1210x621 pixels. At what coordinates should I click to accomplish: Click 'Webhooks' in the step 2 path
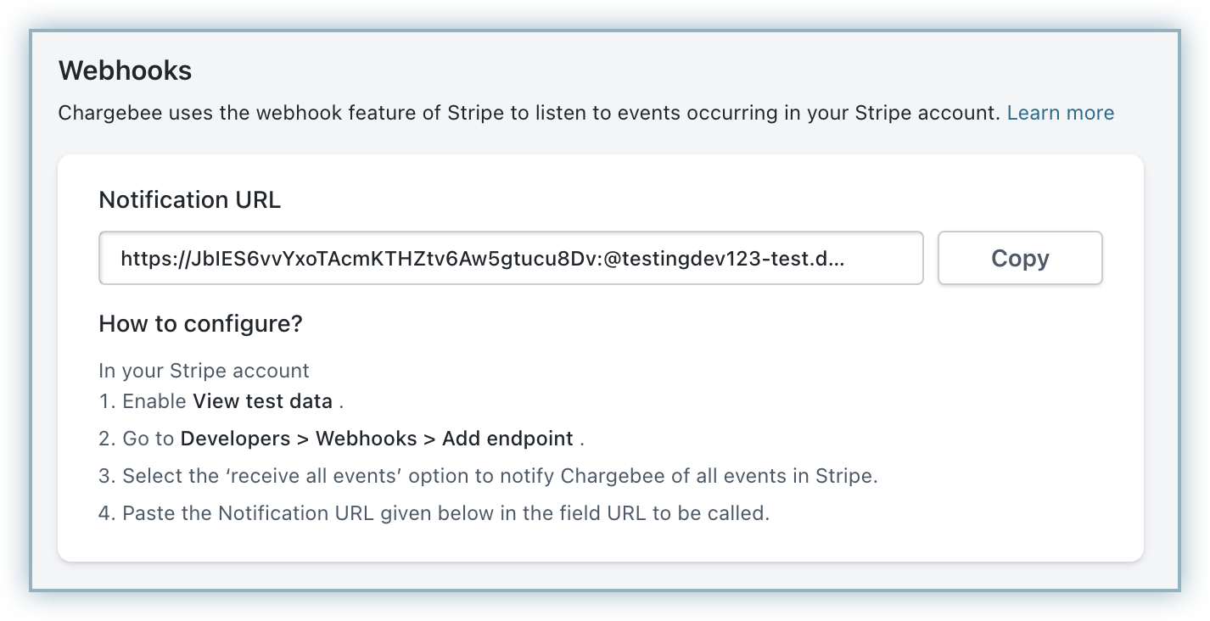pos(366,439)
